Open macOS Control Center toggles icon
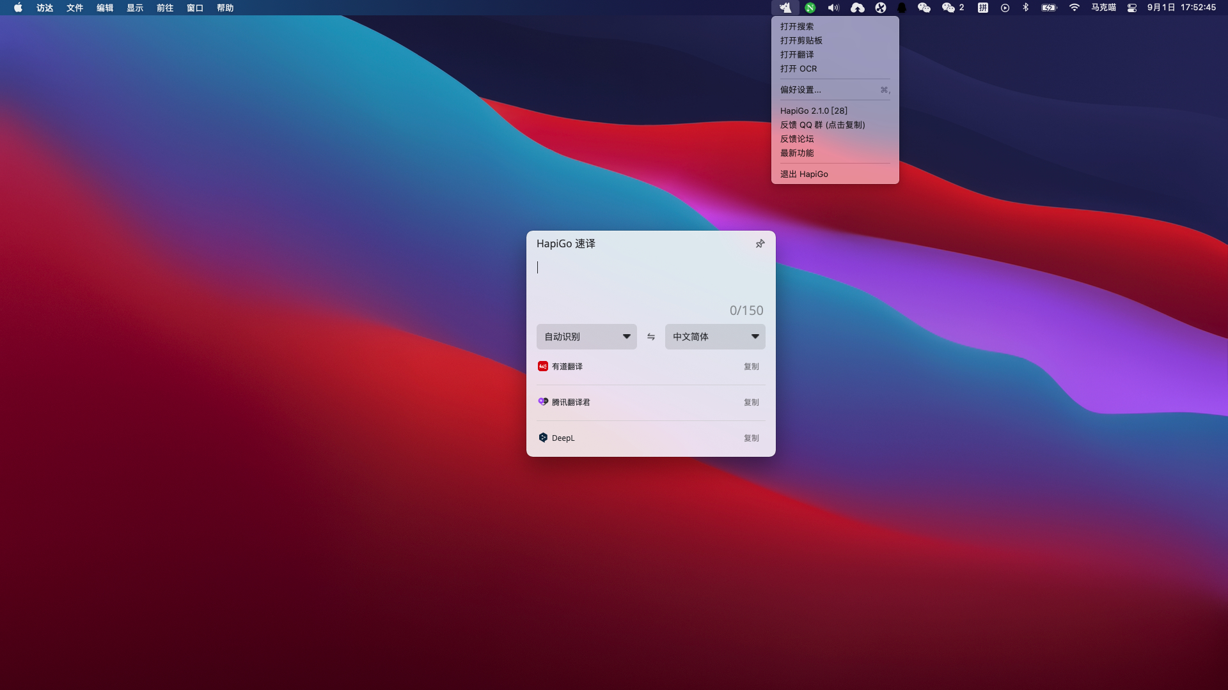This screenshot has height=690, width=1228. pos(1131,8)
